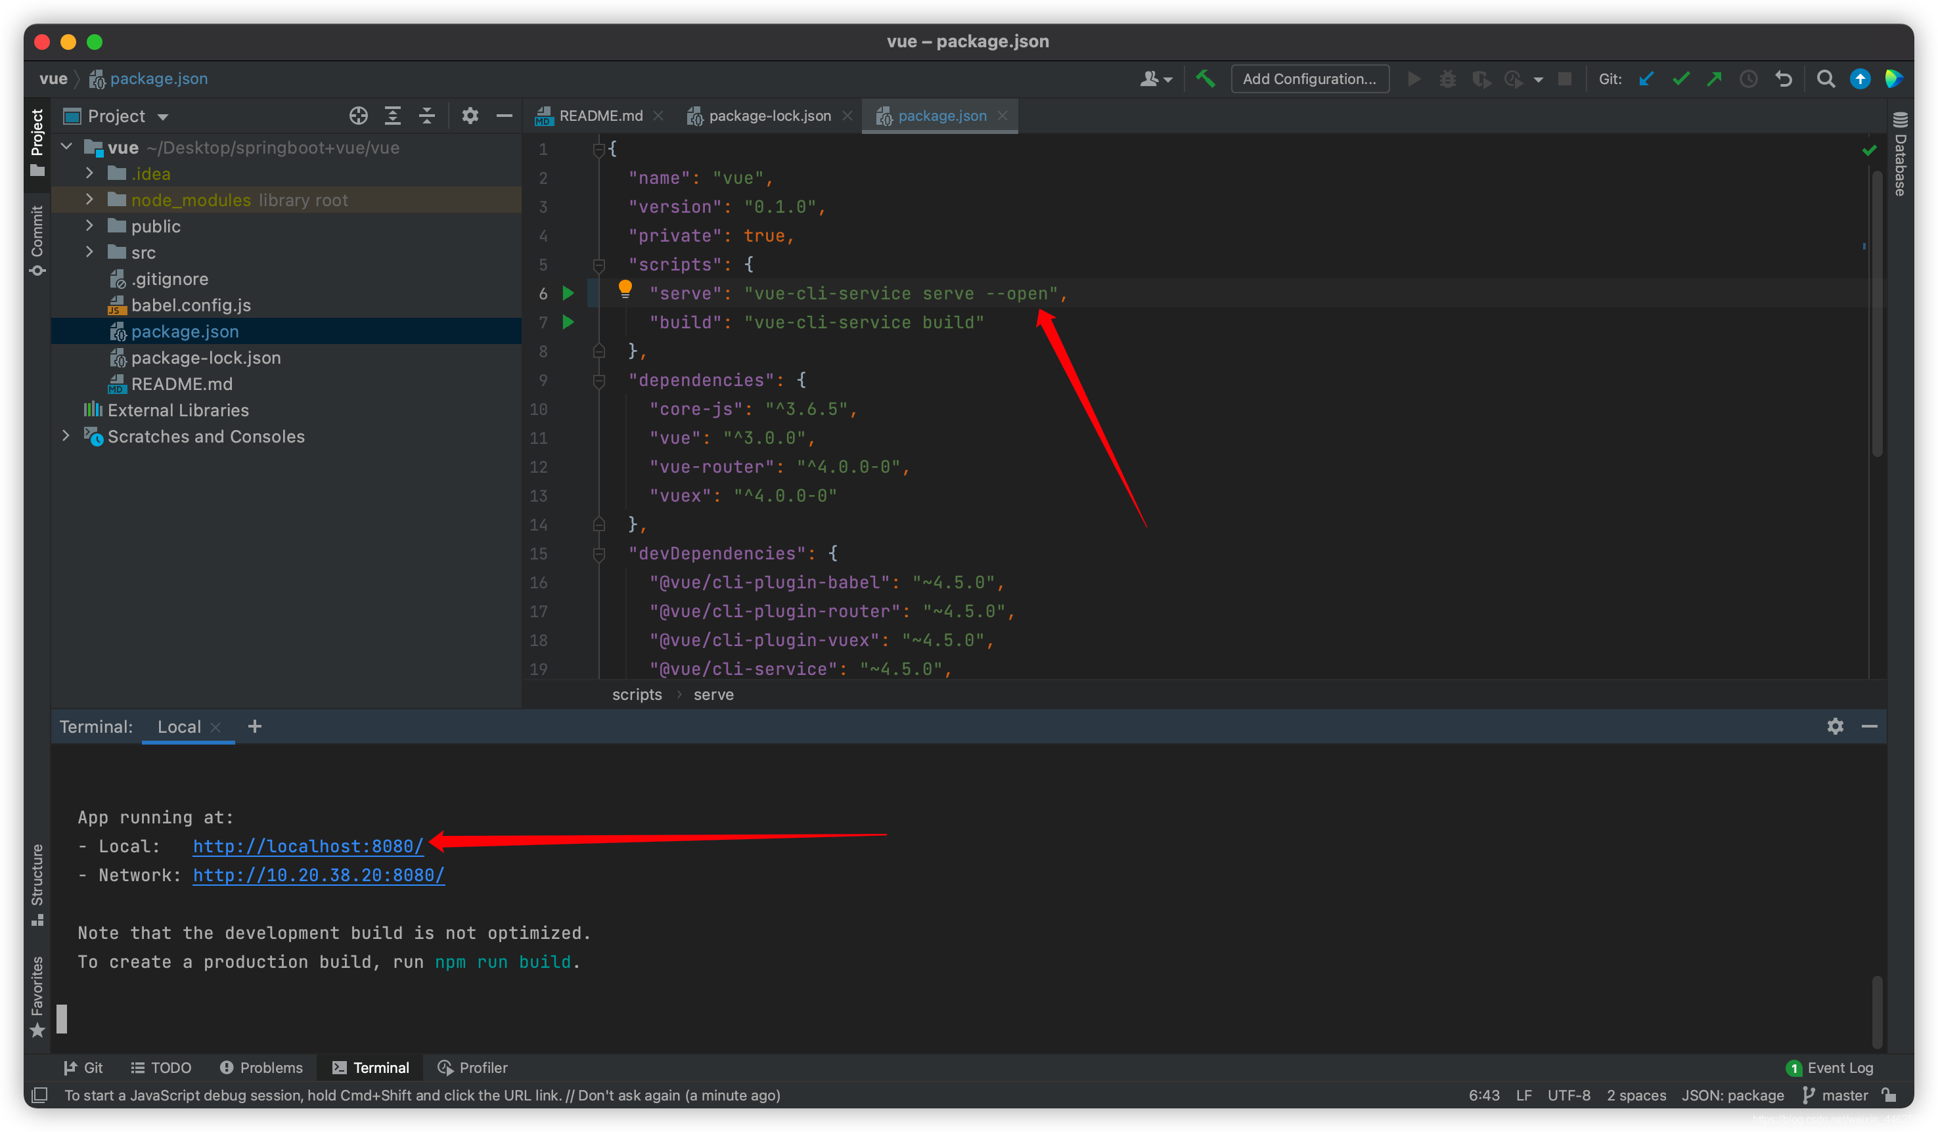Click the intention lightbulb on line 6
This screenshot has height=1132, width=1938.
pyautogui.click(x=625, y=289)
